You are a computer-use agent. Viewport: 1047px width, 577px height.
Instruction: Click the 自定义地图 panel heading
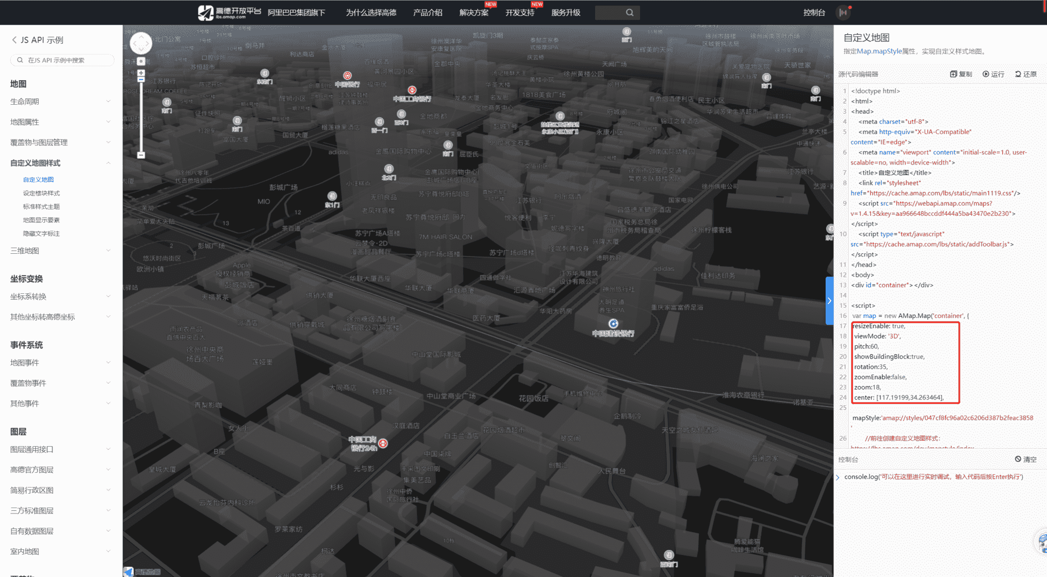pos(866,37)
